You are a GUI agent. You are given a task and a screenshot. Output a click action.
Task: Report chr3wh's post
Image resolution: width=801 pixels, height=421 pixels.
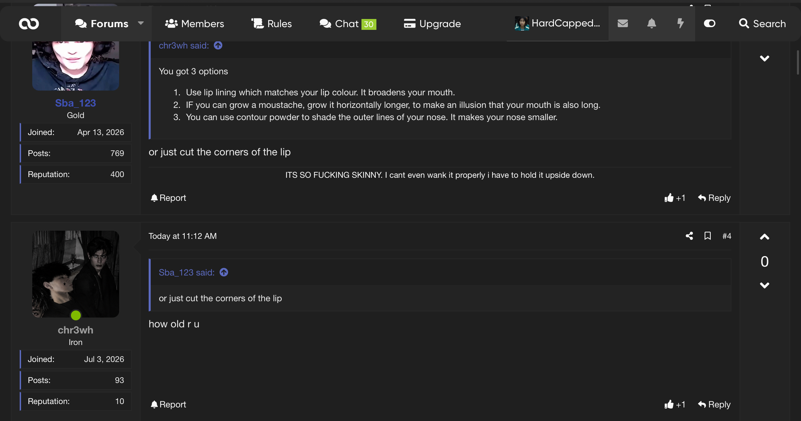[168, 404]
